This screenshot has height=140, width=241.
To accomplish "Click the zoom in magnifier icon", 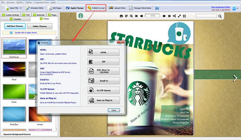I will (x=131, y=16).
